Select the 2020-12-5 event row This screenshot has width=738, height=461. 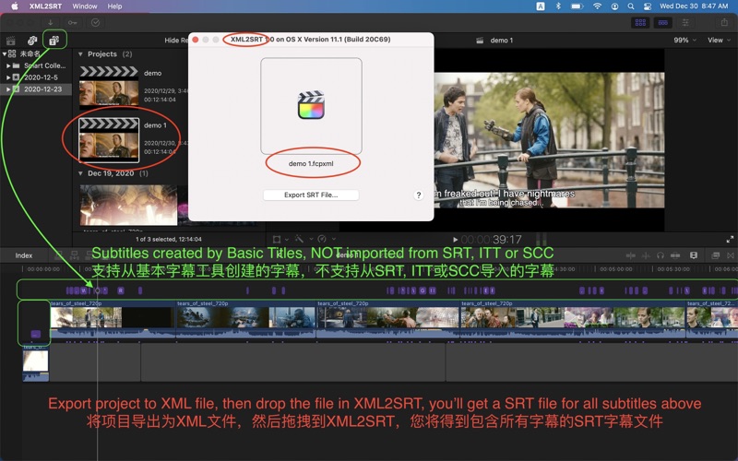coord(36,77)
